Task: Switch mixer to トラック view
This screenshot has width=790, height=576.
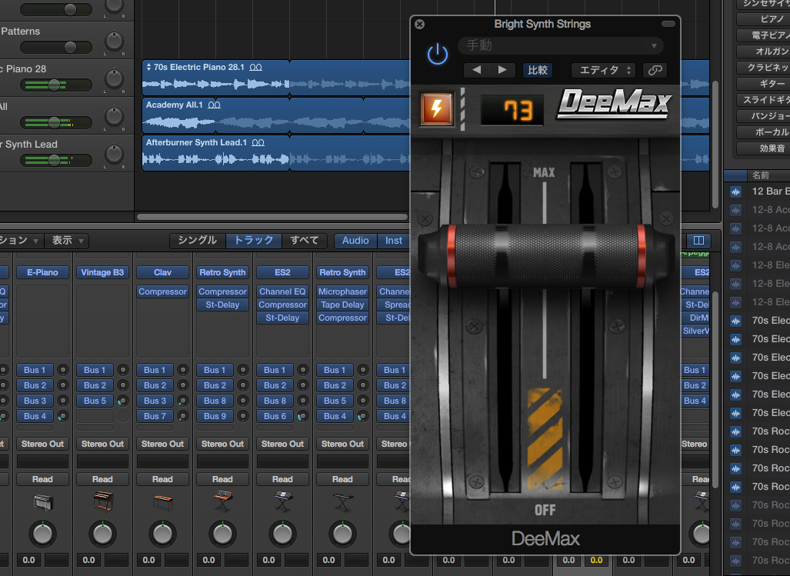Action: click(x=254, y=241)
